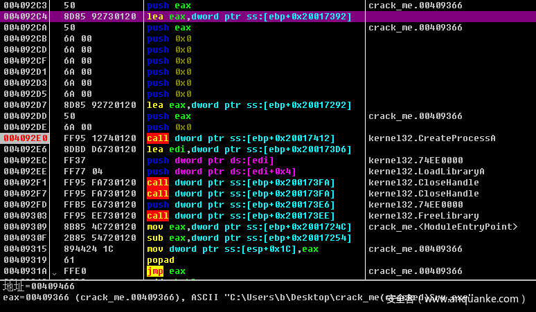
Task: Select the row at address 004092D1
Action: [25, 72]
